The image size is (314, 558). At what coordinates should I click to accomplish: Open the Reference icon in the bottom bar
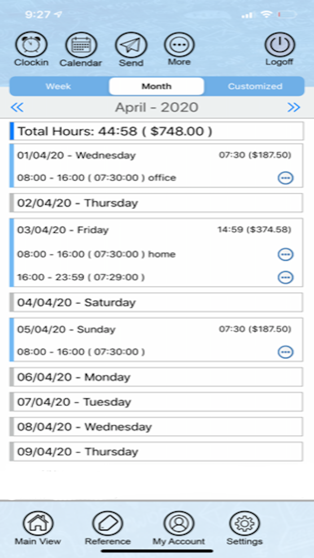(x=108, y=523)
